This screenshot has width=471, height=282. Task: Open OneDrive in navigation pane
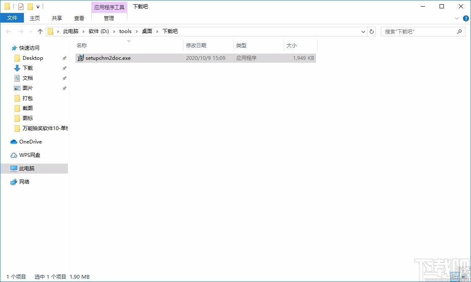[30, 141]
